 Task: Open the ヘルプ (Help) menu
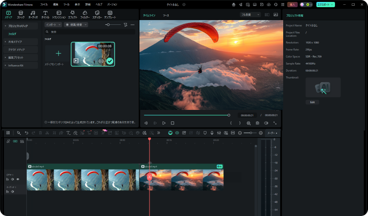99,4
